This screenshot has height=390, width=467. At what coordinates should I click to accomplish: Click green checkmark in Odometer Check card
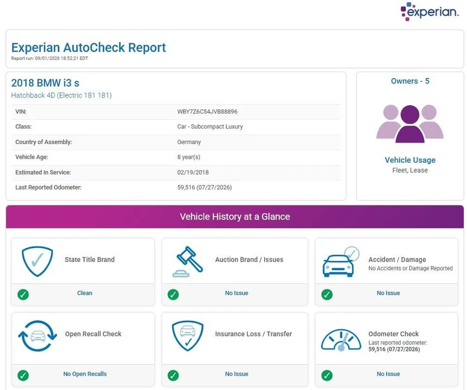[x=327, y=375]
